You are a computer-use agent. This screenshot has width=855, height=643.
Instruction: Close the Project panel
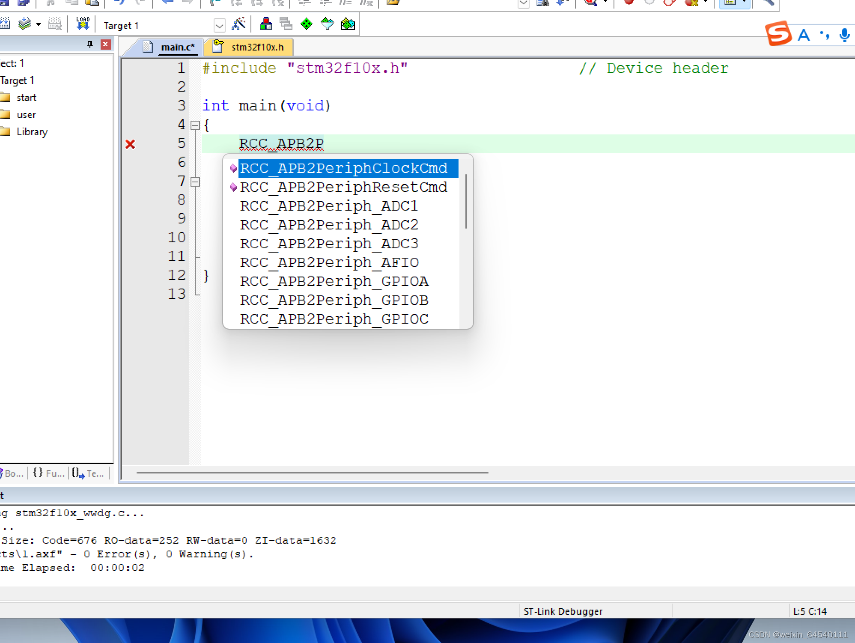(x=105, y=44)
